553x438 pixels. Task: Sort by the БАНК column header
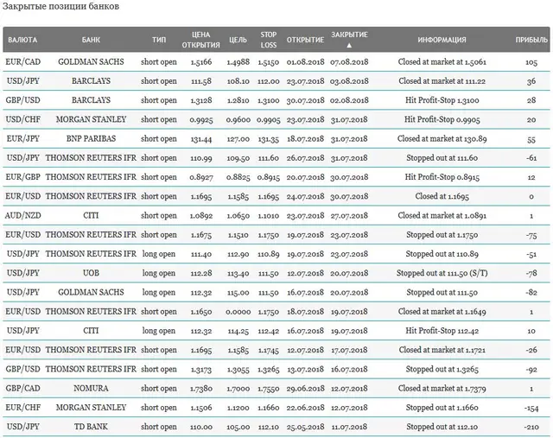(x=91, y=40)
